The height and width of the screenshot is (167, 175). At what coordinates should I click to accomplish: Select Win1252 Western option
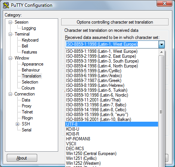tap(112, 163)
